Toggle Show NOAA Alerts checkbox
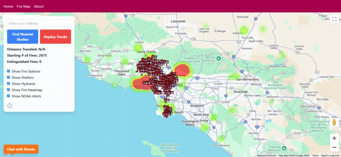The image size is (341, 157). coord(8,96)
